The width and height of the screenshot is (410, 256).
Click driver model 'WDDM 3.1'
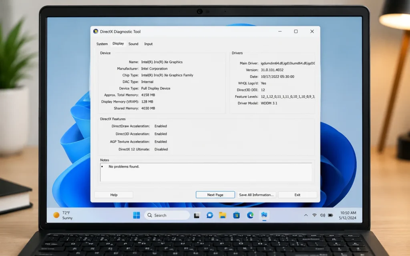click(269, 103)
